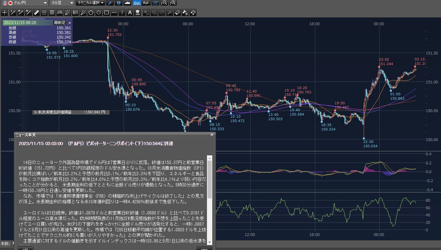Zoom in the chart with magnifier plus

[x=173, y=3]
